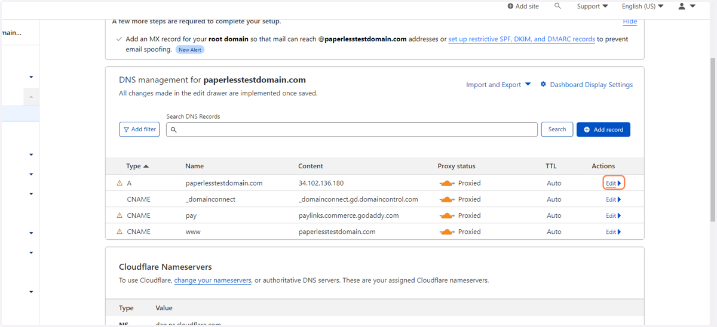Click the Name column header
This screenshot has width=717, height=327.
pyautogui.click(x=194, y=166)
